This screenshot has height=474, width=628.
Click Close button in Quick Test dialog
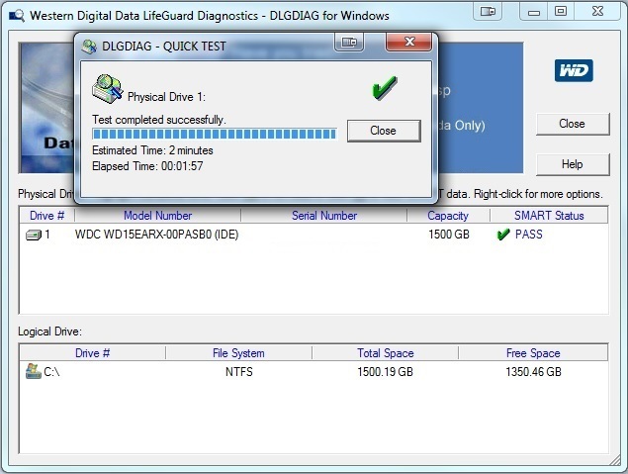[x=384, y=131]
